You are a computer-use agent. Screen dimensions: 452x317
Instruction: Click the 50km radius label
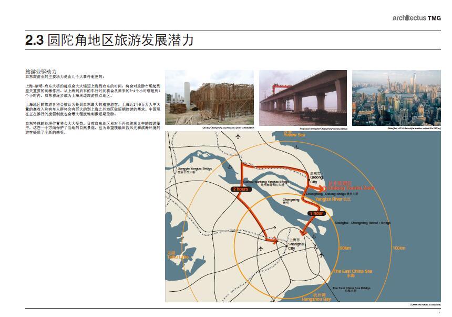coord(345,249)
